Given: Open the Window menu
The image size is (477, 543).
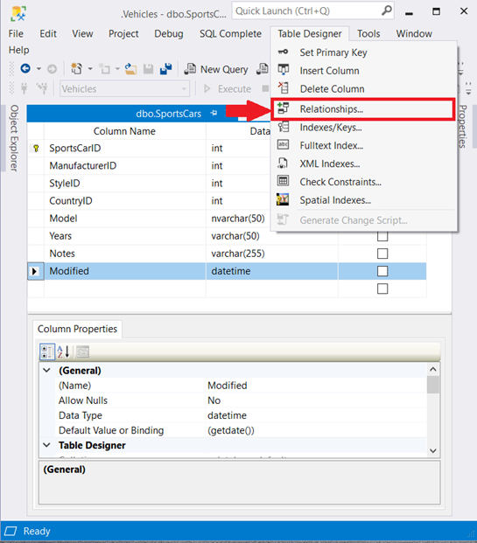Looking at the screenshot, I should 414,33.
